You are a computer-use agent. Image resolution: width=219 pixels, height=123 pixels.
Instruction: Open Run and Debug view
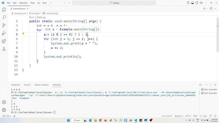coord(4,33)
